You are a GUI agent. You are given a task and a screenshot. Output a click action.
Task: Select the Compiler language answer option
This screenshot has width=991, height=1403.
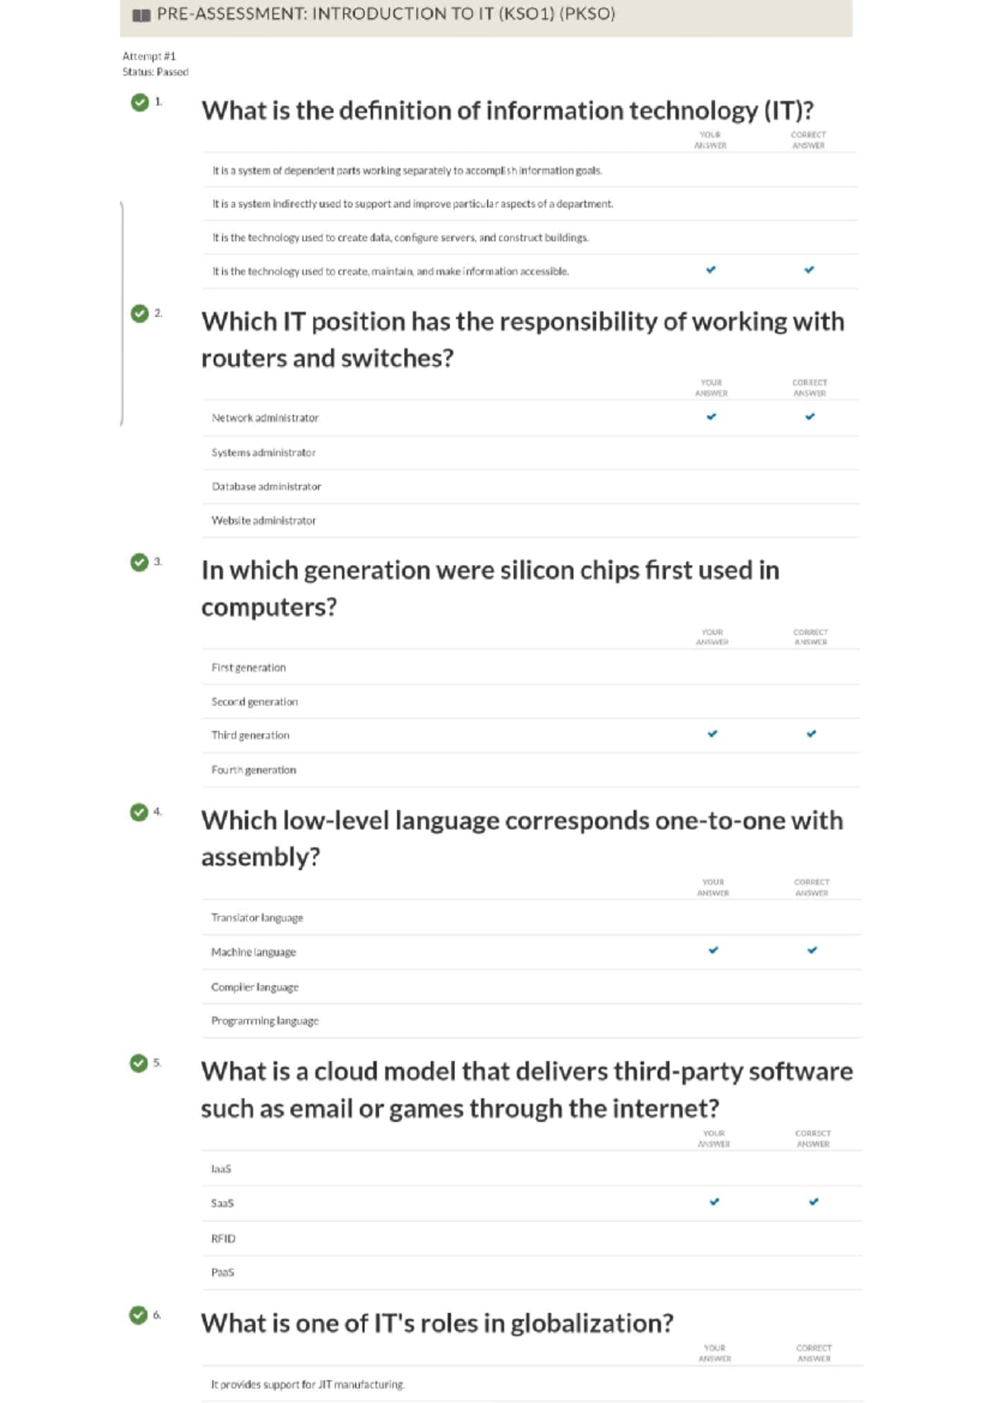(x=254, y=987)
